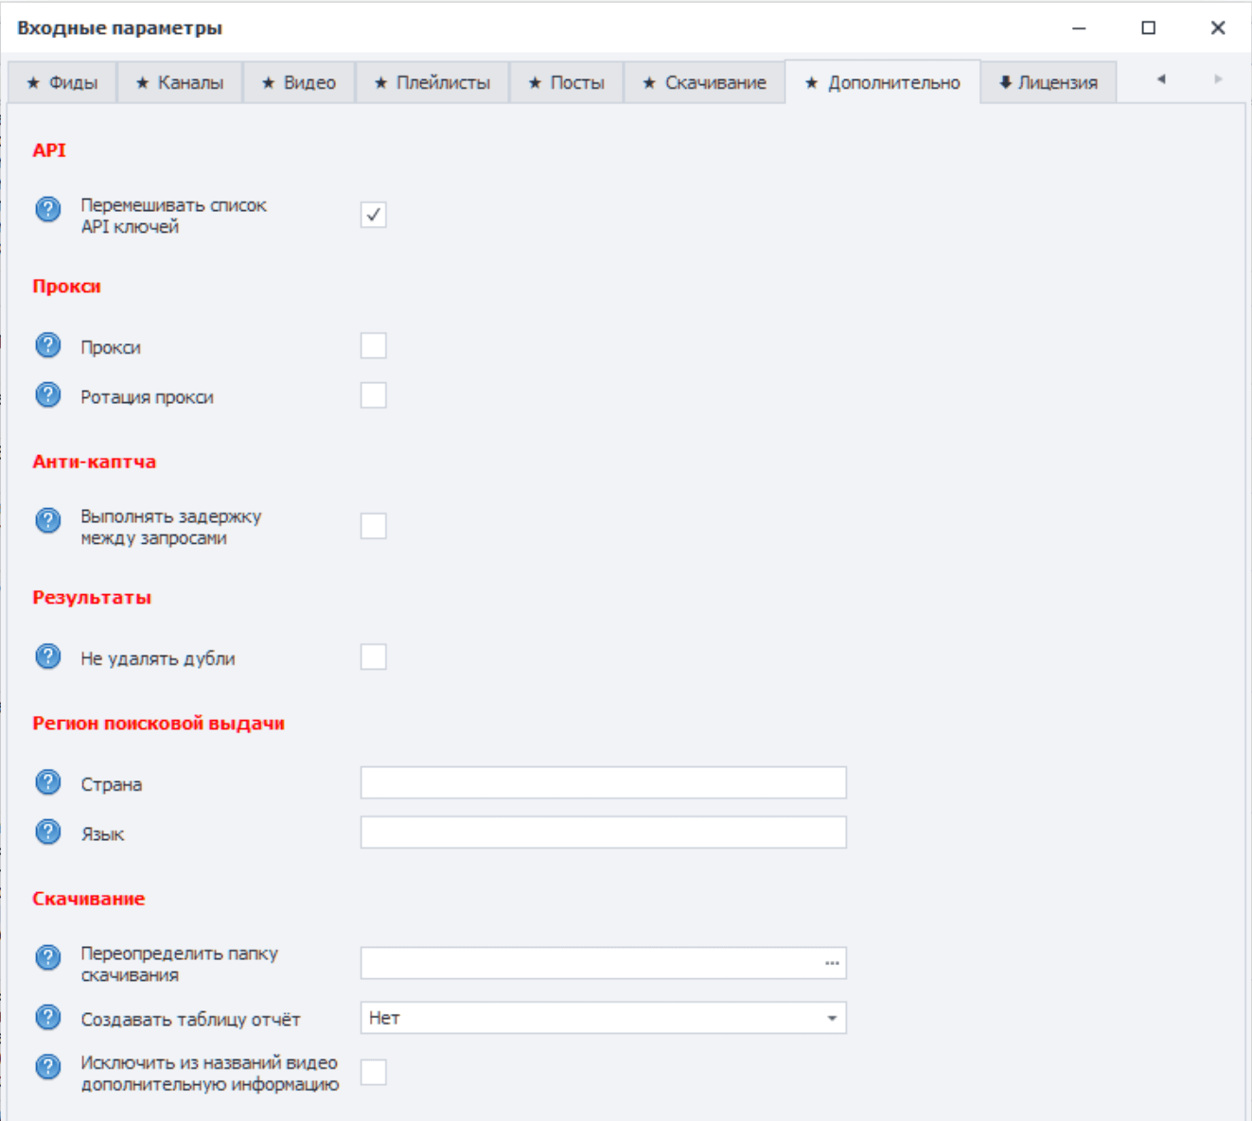Click the help icon beside Прокси checkbox
The height and width of the screenshot is (1121, 1252).
click(x=48, y=345)
